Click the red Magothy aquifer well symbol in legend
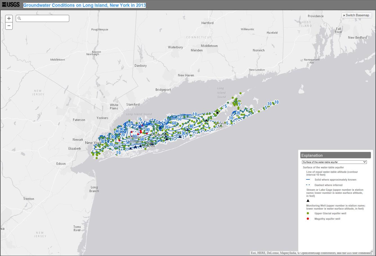The height and width of the screenshot is (256, 376). (308, 219)
